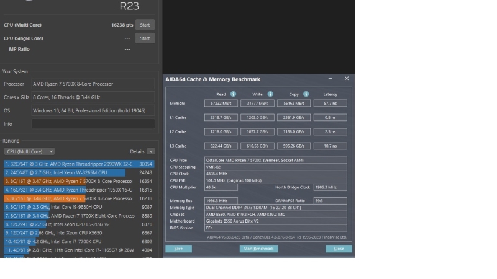This screenshot has width=497, height=279.
Task: Click L3 Cache Copy value 595.26 GB/s
Action: pyautogui.click(x=294, y=146)
